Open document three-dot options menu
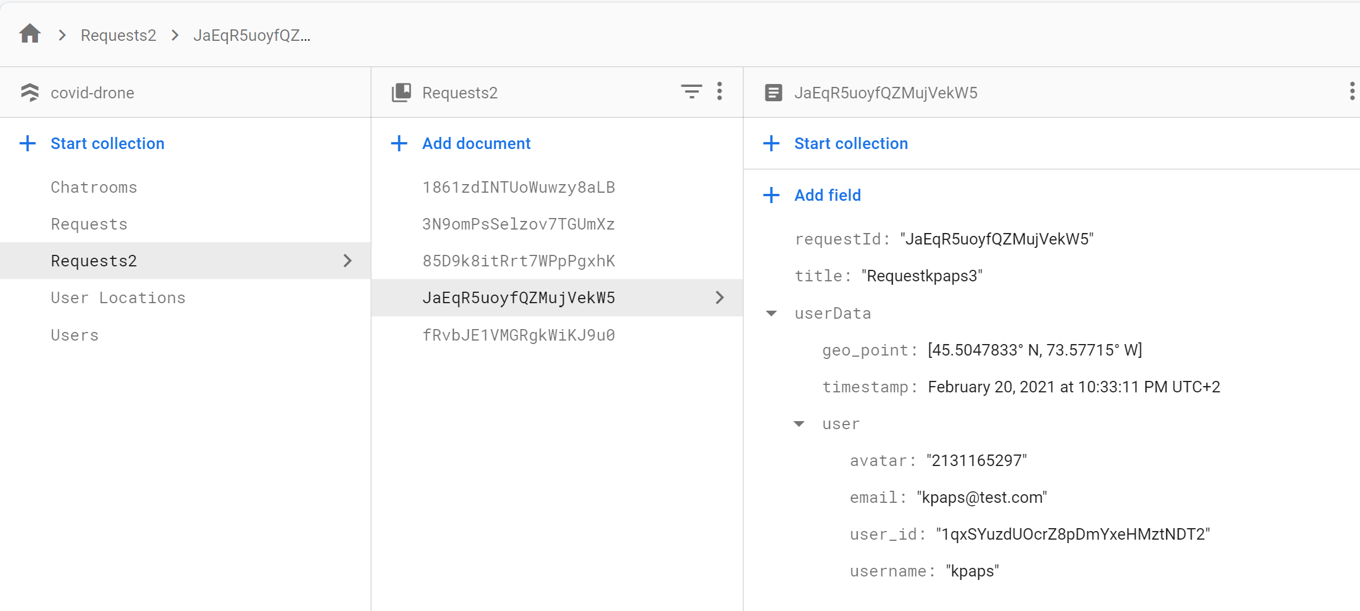 click(1351, 91)
